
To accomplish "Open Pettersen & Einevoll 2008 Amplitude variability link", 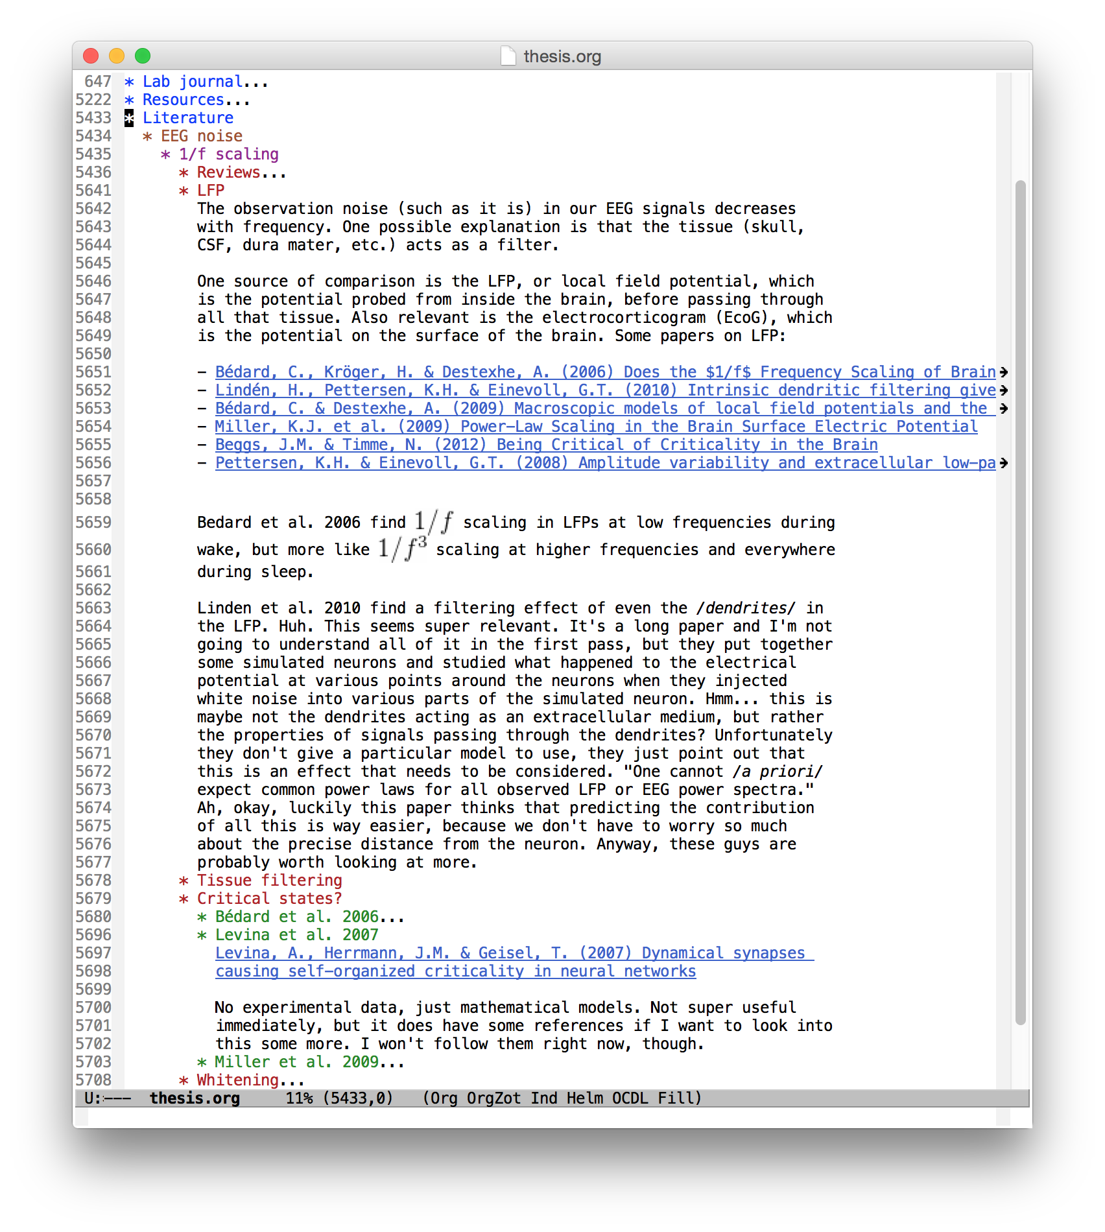I will (605, 463).
